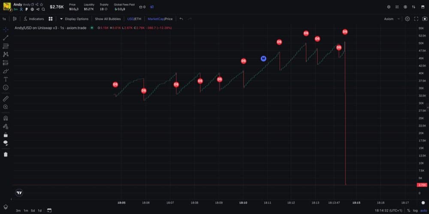Open the indicator templates grid
This screenshot has height=214, width=429.
pos(51,19)
